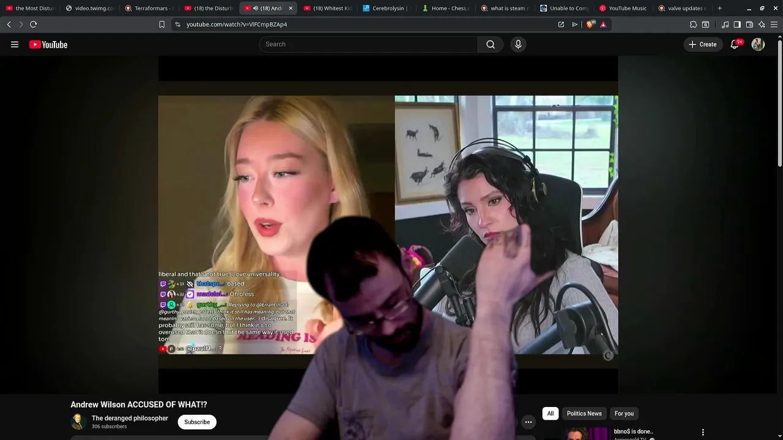Click the Create button

point(702,45)
